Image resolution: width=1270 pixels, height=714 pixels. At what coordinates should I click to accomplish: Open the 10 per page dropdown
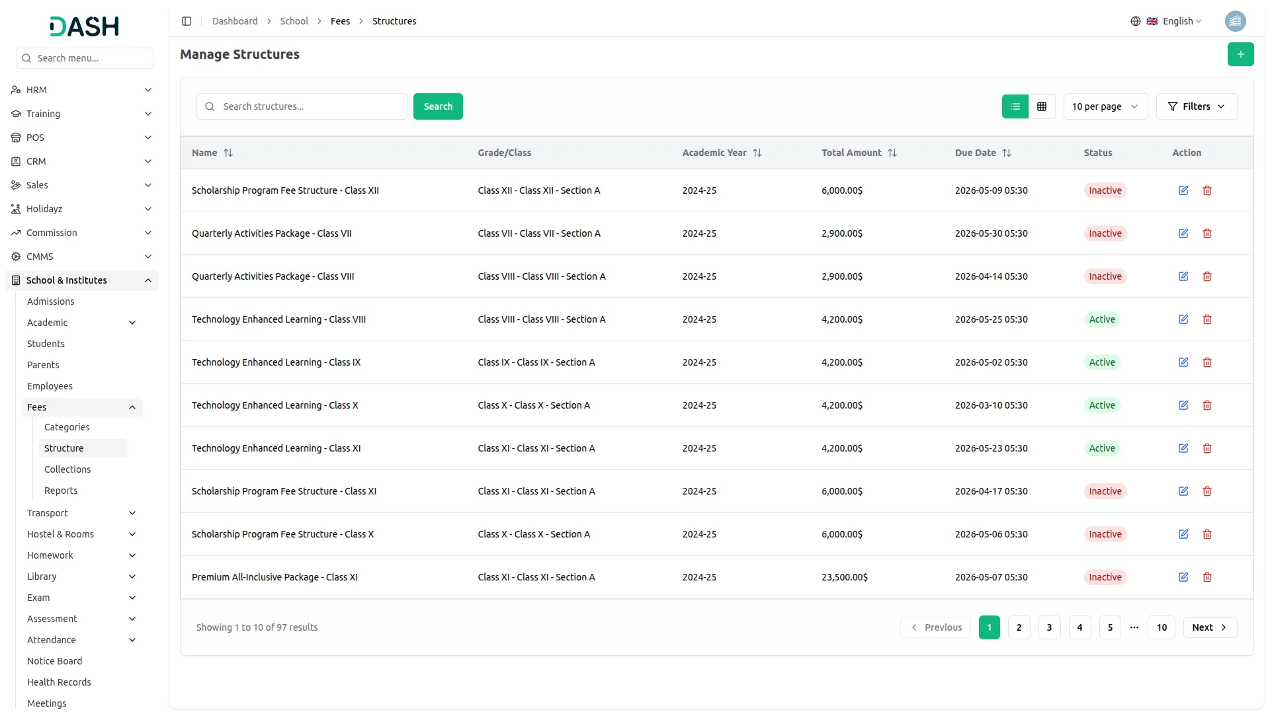1105,106
